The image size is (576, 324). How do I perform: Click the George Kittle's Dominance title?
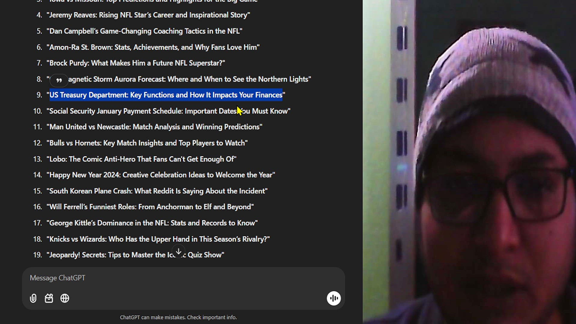[152, 223]
